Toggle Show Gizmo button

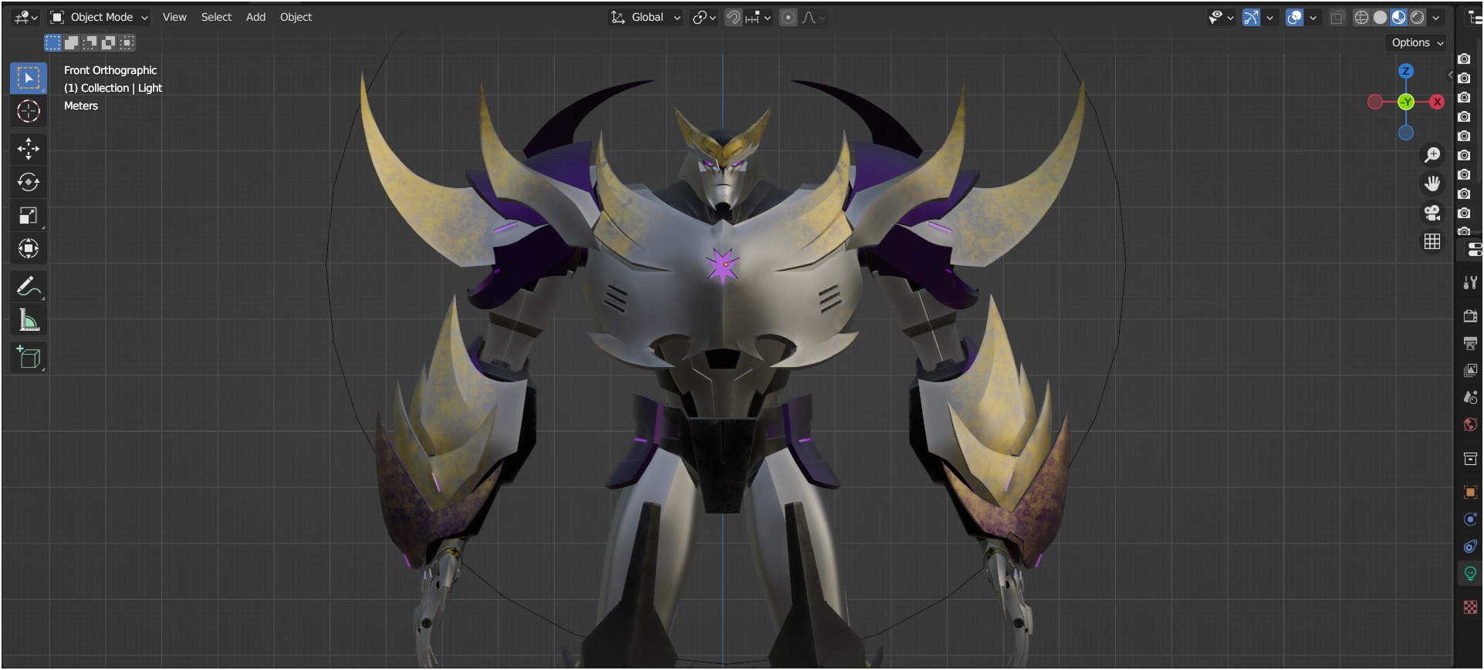tap(1251, 17)
